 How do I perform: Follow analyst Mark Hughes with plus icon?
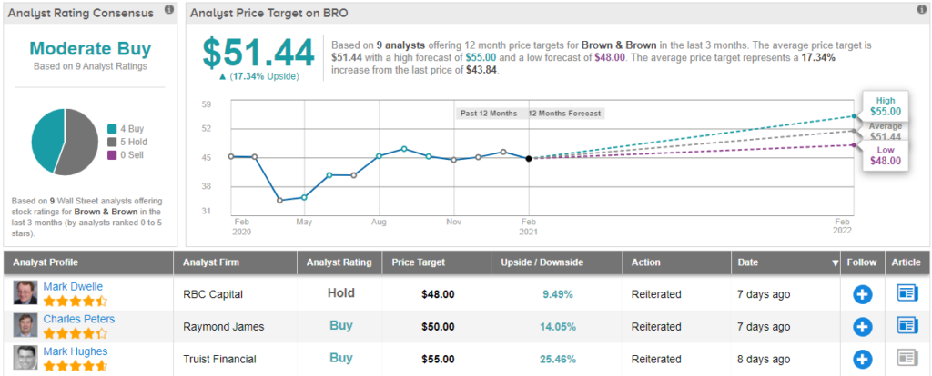[863, 359]
